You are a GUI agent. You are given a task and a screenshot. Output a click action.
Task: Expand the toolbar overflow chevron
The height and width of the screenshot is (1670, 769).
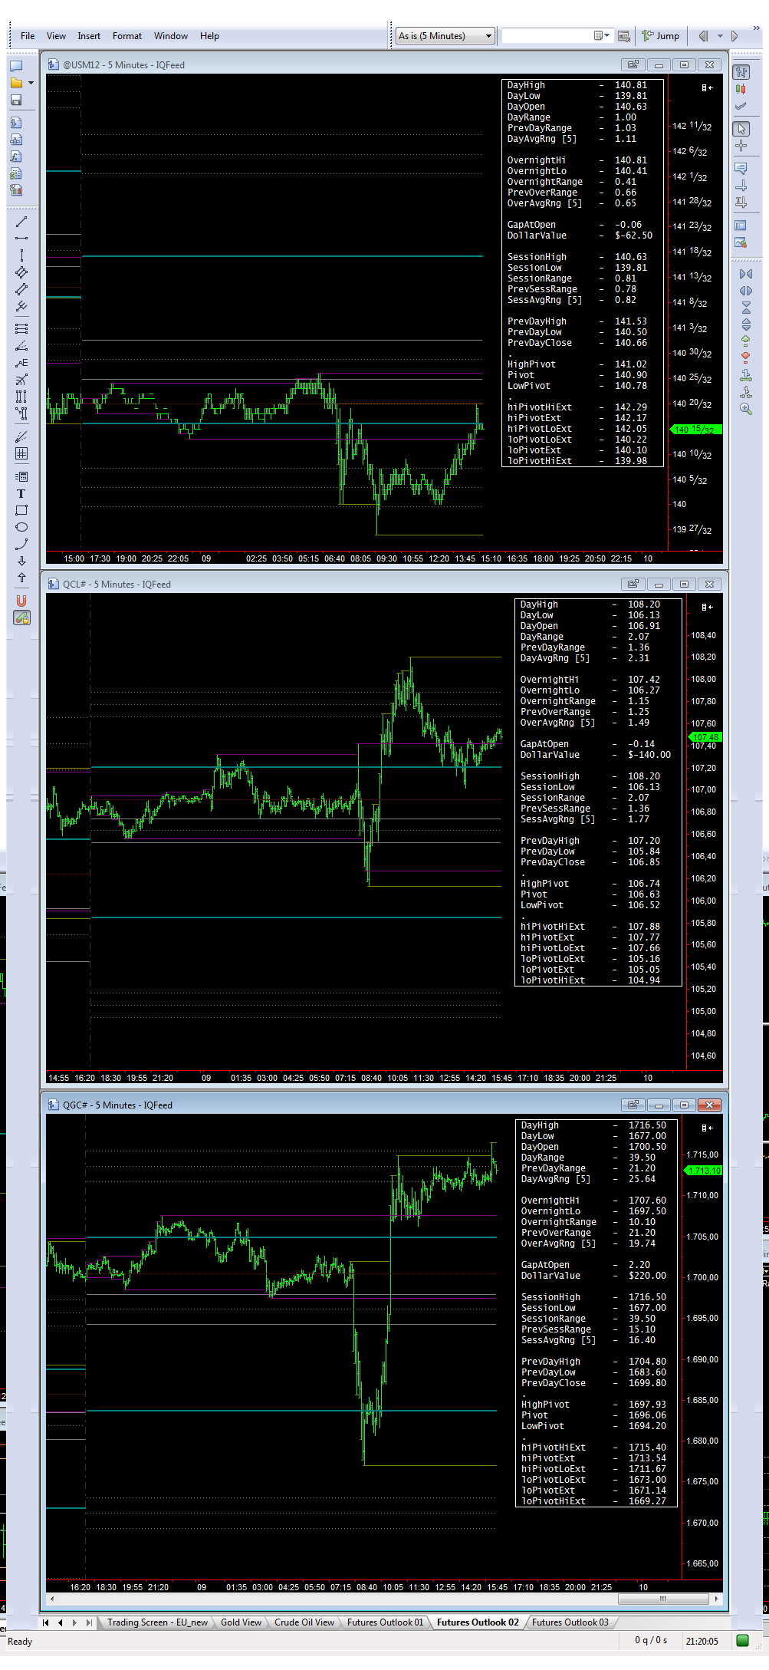click(x=756, y=29)
